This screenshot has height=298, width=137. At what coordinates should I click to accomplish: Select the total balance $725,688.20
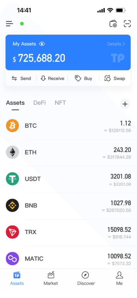(x=39, y=58)
